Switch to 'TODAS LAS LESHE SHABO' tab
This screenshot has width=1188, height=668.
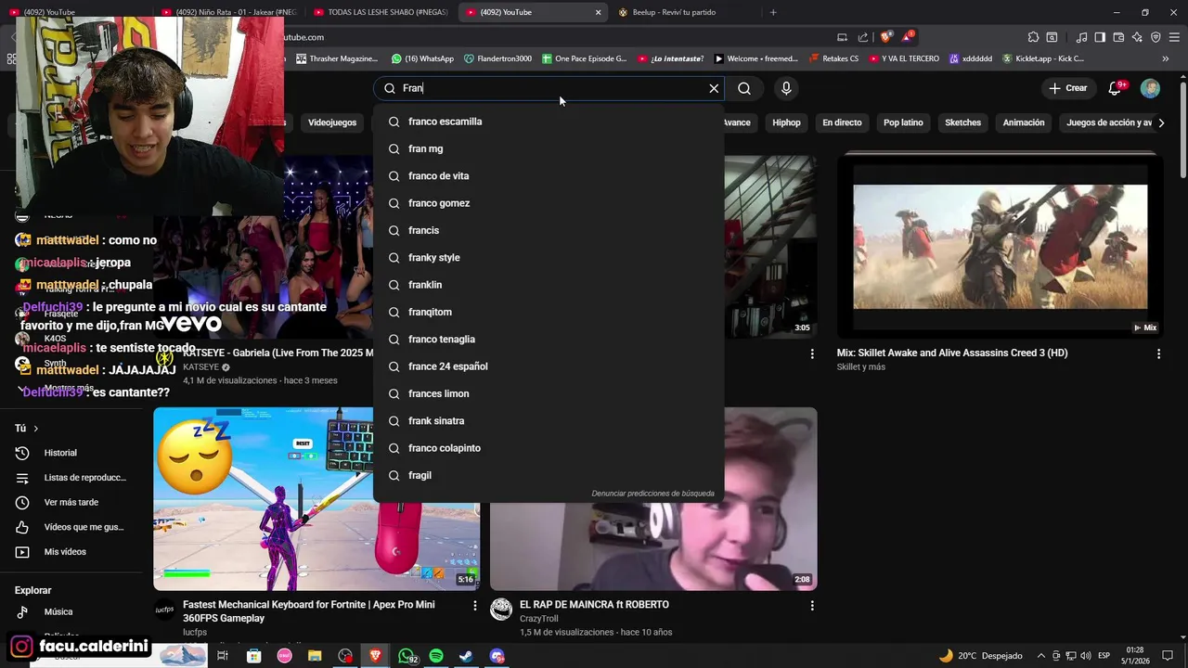tap(381, 12)
